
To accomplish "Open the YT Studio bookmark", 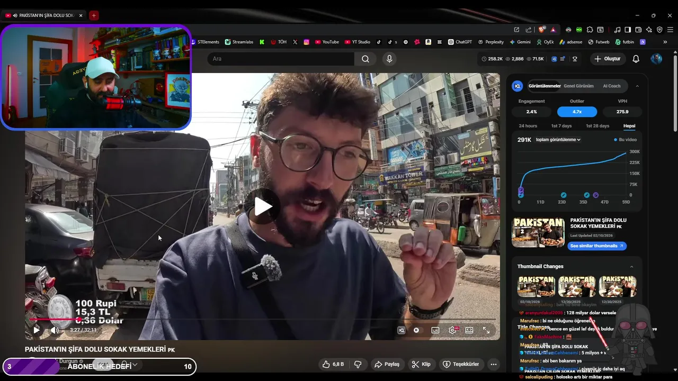I will 358,42.
